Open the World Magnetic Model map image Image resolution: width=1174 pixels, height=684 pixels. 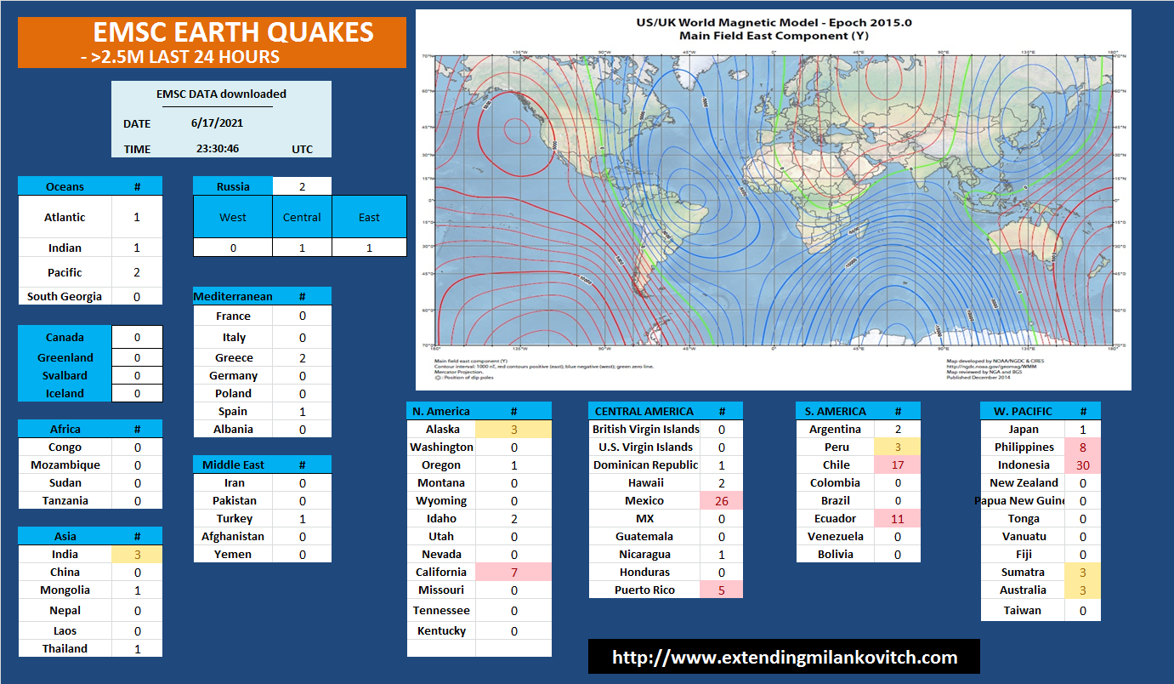pyautogui.click(x=774, y=200)
